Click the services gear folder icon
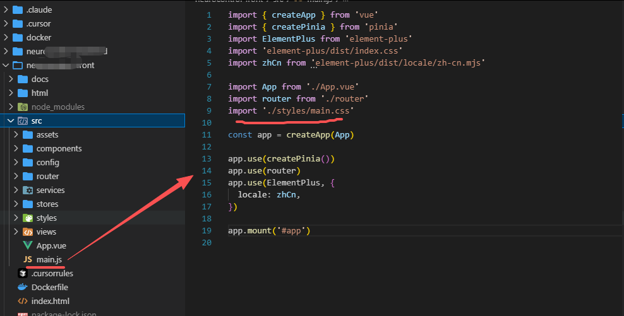Image resolution: width=624 pixels, height=316 pixels. pos(28,190)
